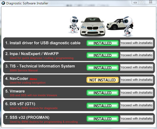Close the Diagnostic Software Installer window
The width and height of the screenshot is (157, 129).
pos(151,2)
